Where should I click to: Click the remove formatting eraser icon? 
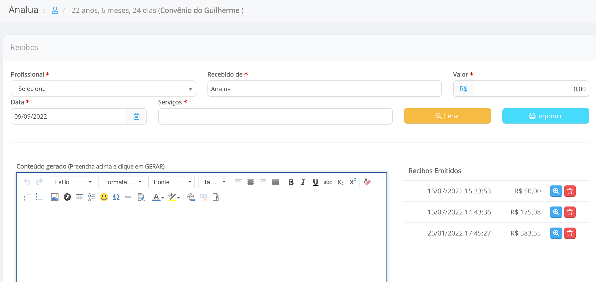pyautogui.click(x=367, y=182)
